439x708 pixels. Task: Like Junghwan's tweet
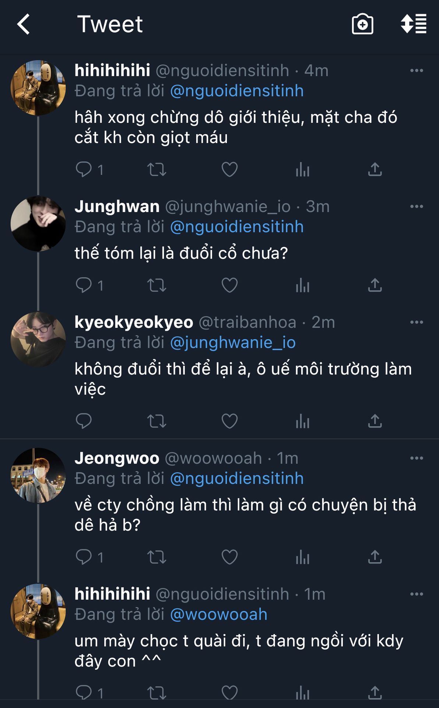tap(229, 285)
